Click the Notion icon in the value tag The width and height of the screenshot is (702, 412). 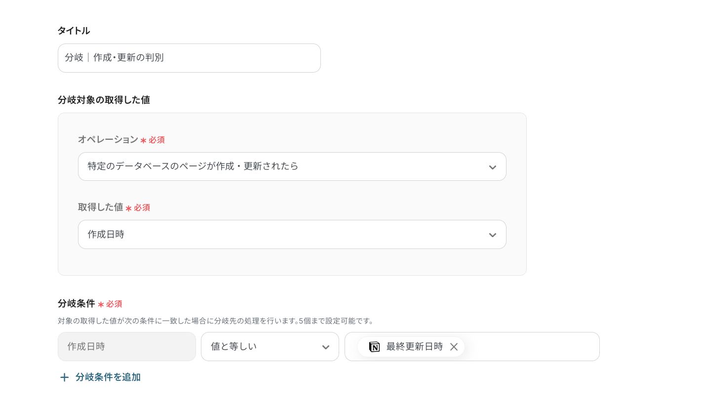click(x=375, y=347)
